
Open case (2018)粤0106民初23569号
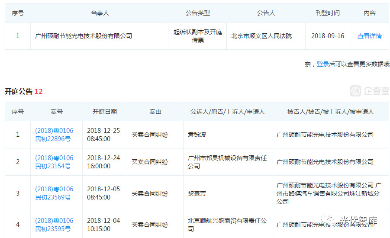click(x=54, y=193)
